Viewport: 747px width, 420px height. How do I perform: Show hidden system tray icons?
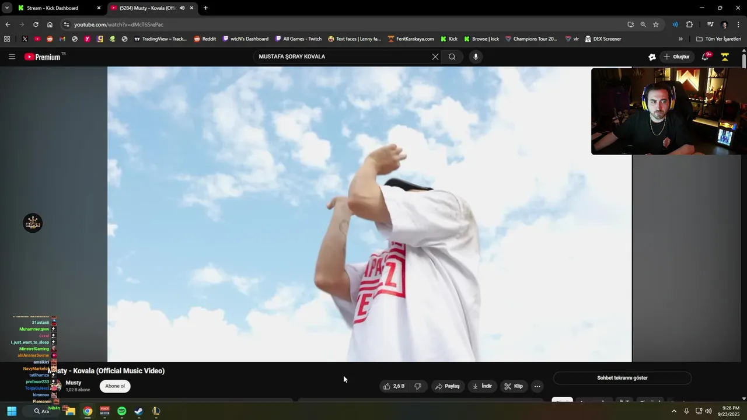tap(674, 411)
